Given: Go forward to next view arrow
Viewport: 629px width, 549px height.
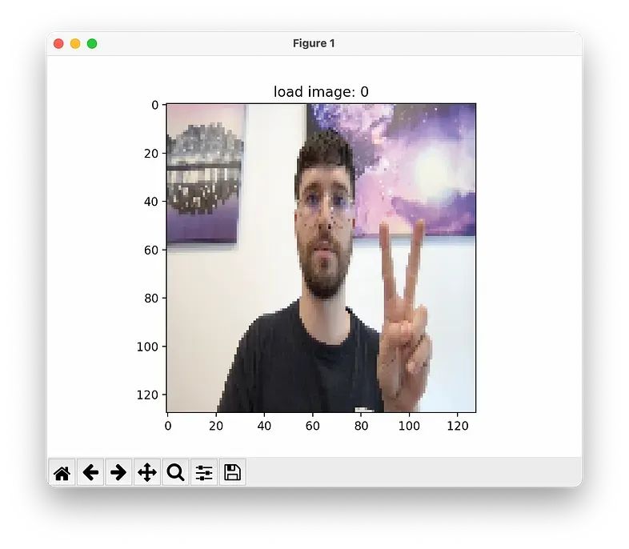Looking at the screenshot, I should tap(118, 472).
